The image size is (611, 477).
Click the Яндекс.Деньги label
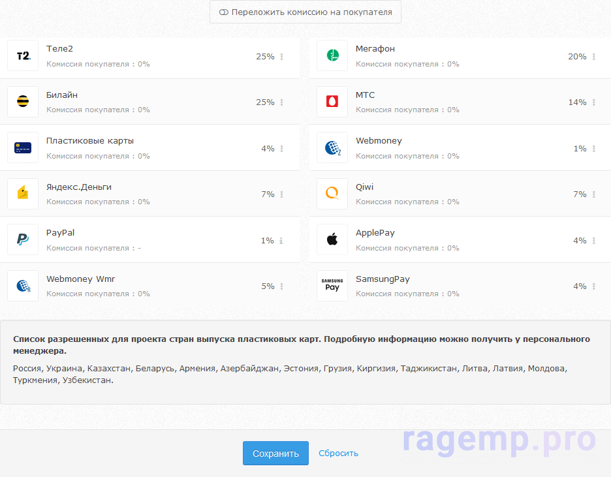pos(79,187)
